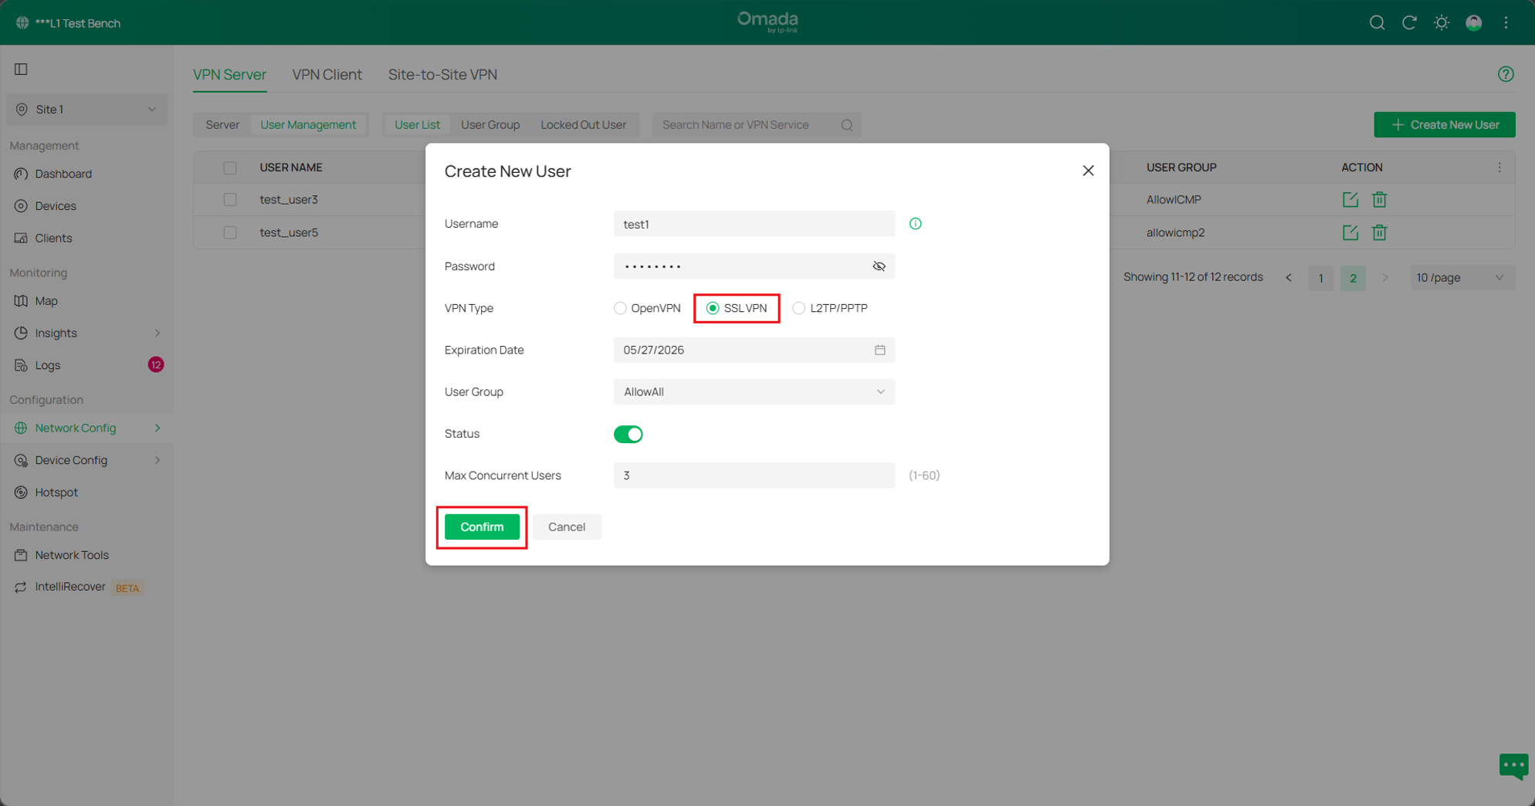Toggle password visibility eye icon
1535x806 pixels.
point(879,266)
